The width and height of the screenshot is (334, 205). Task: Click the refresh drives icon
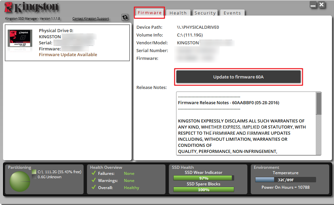click(125, 17)
